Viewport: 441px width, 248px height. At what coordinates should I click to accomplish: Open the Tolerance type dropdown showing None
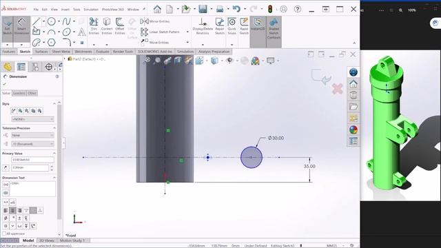[32, 135]
